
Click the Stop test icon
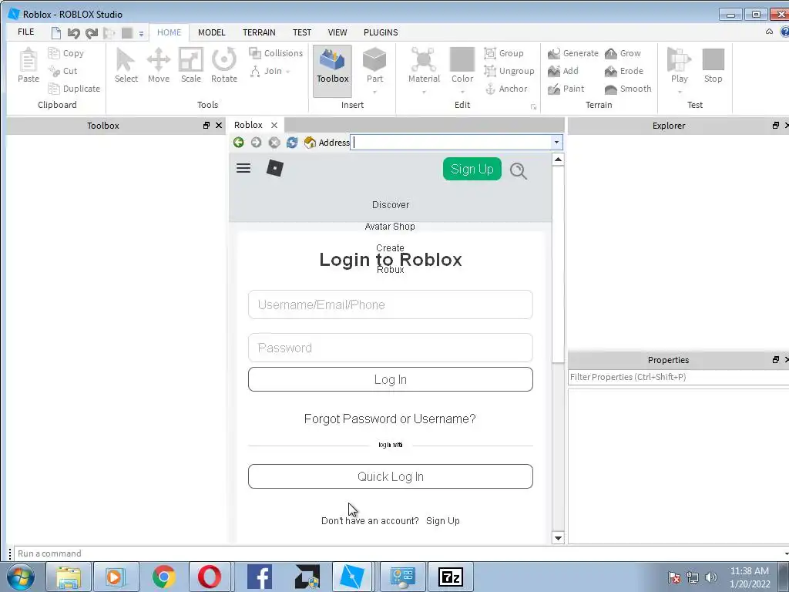click(713, 59)
